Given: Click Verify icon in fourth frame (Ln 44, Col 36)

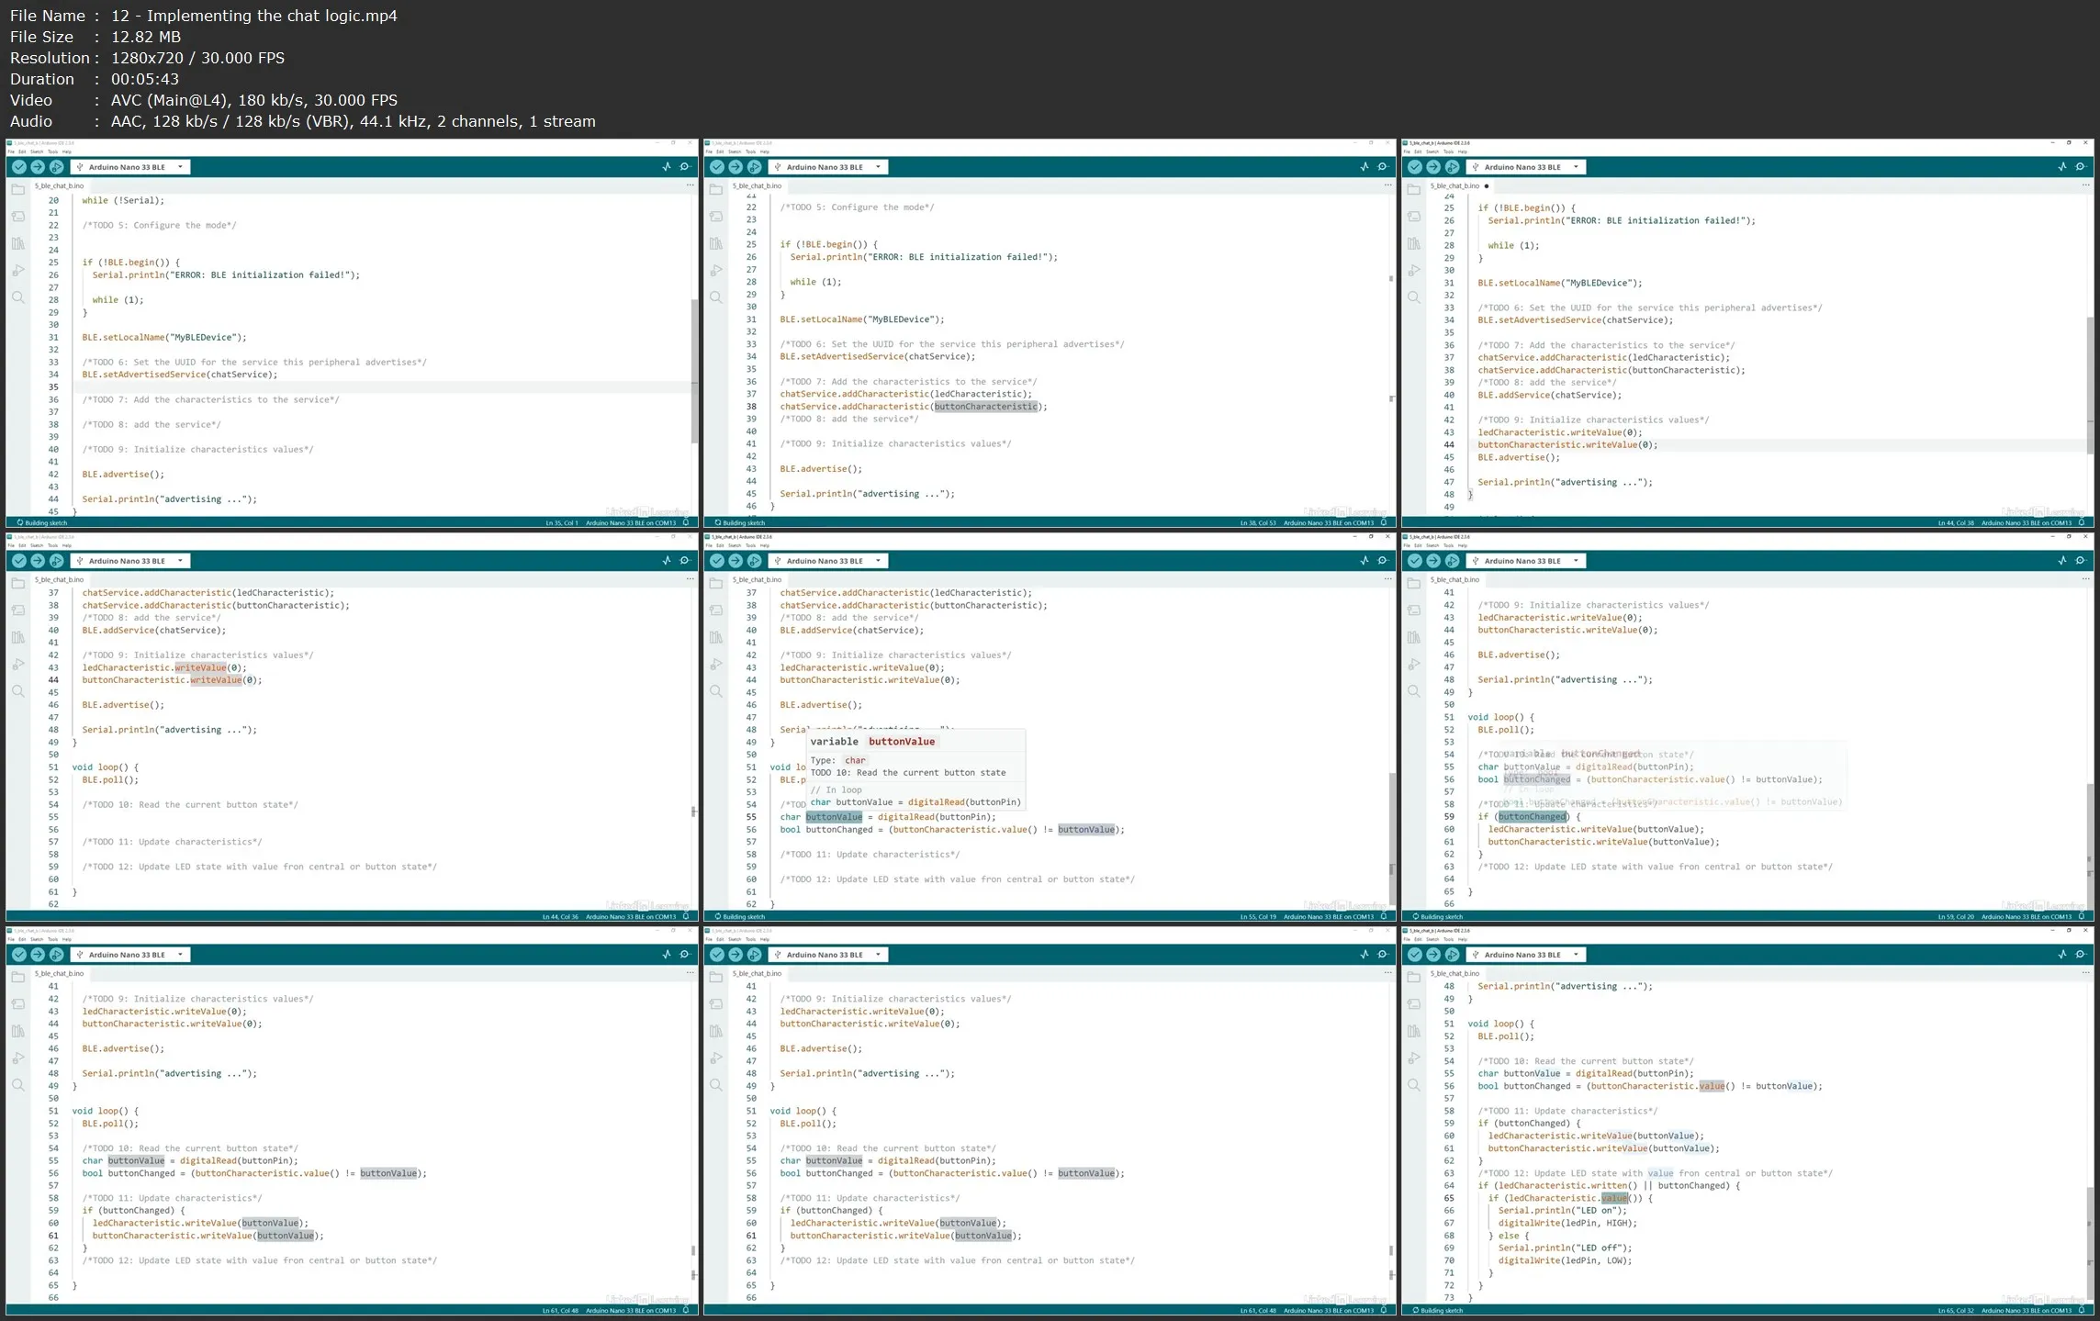Looking at the screenshot, I should tap(19, 561).
